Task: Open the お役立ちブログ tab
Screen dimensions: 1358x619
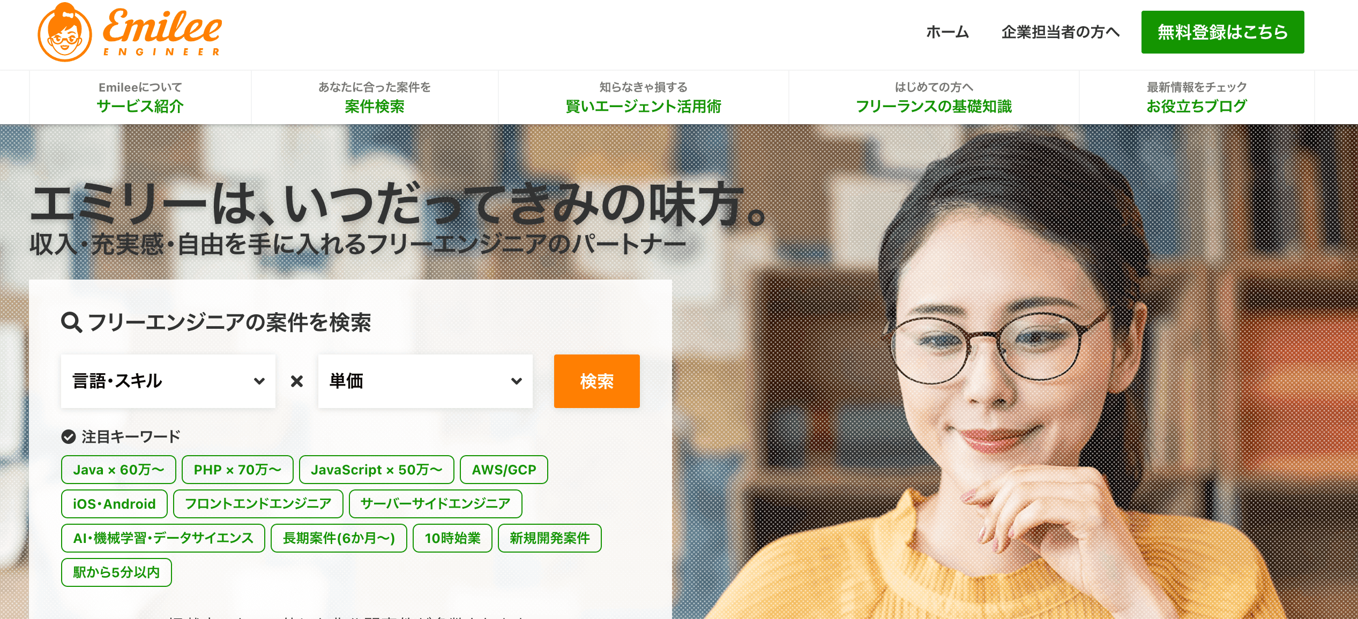Action: (x=1197, y=97)
